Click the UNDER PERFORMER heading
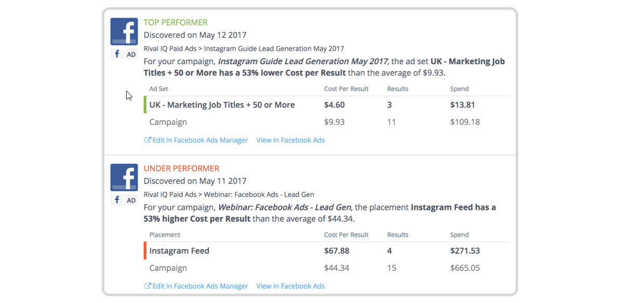The image size is (623, 303). click(x=182, y=168)
